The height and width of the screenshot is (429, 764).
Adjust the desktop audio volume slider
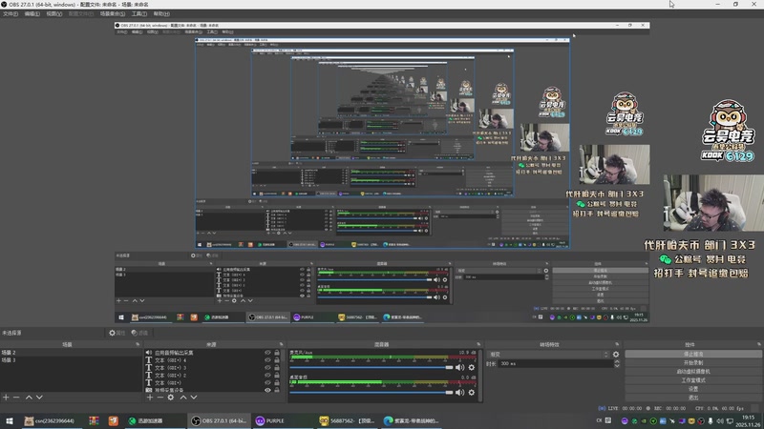(x=371, y=392)
